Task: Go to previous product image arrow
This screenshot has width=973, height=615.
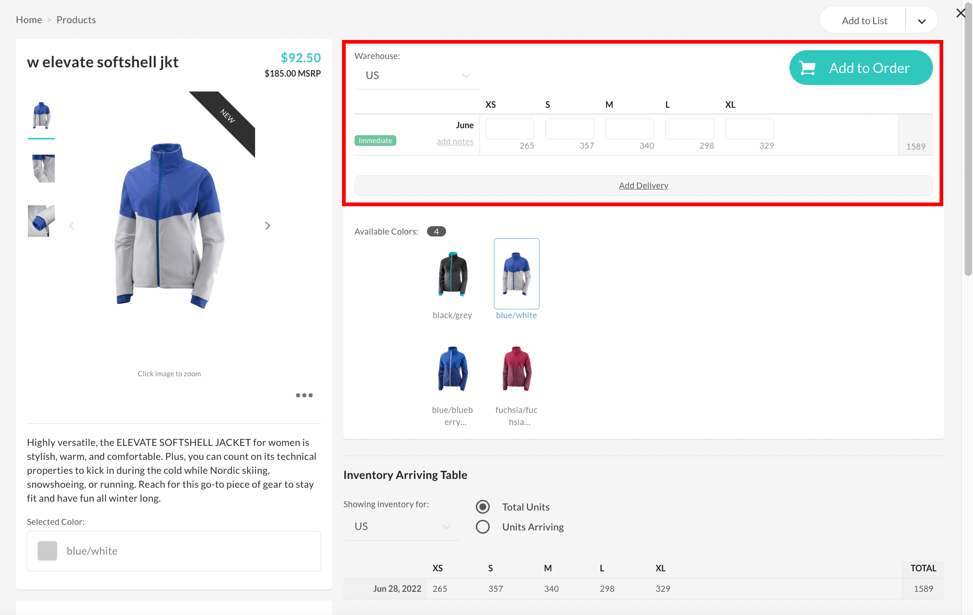Action: (72, 226)
